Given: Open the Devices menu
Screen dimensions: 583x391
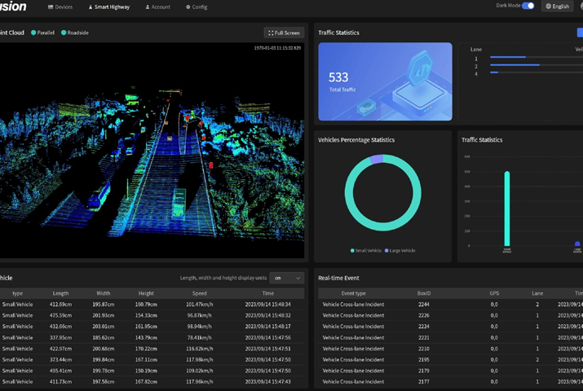Looking at the screenshot, I should 60,7.
